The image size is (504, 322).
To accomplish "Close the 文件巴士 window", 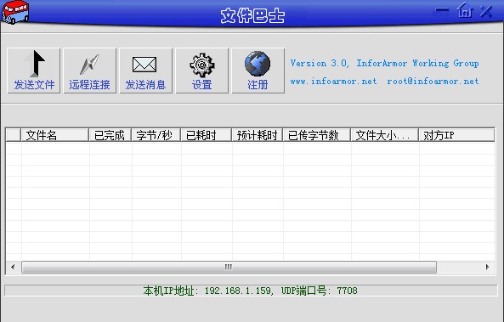I will tap(486, 11).
